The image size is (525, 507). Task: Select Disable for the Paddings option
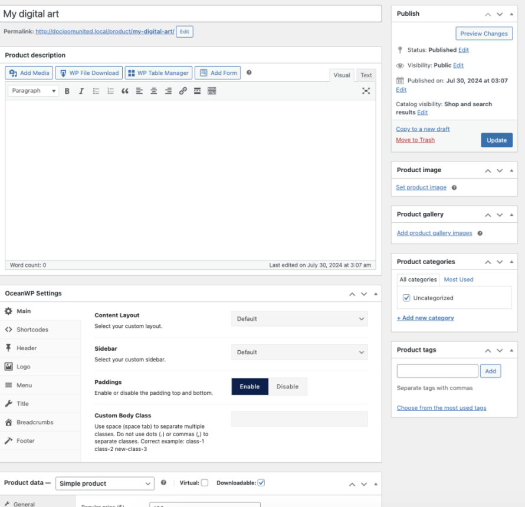point(287,387)
